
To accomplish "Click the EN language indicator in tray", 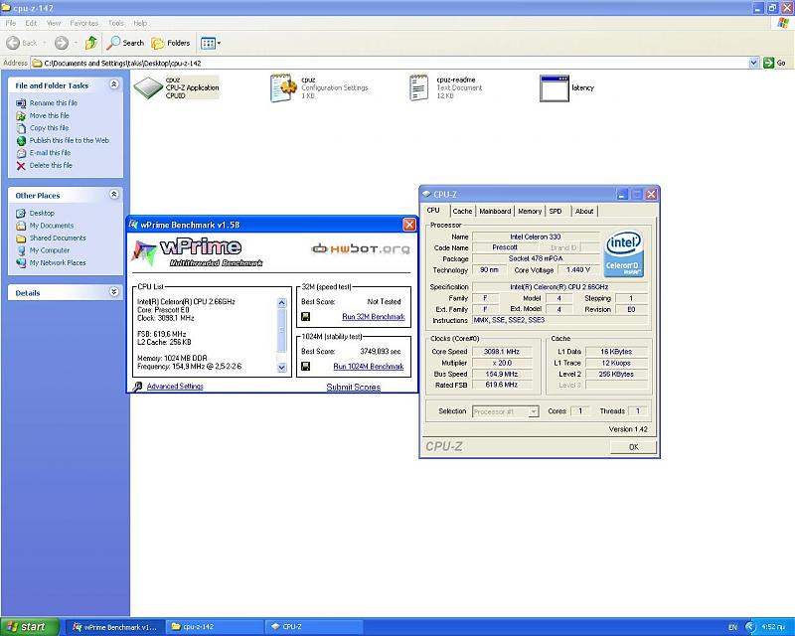I will click(x=732, y=627).
